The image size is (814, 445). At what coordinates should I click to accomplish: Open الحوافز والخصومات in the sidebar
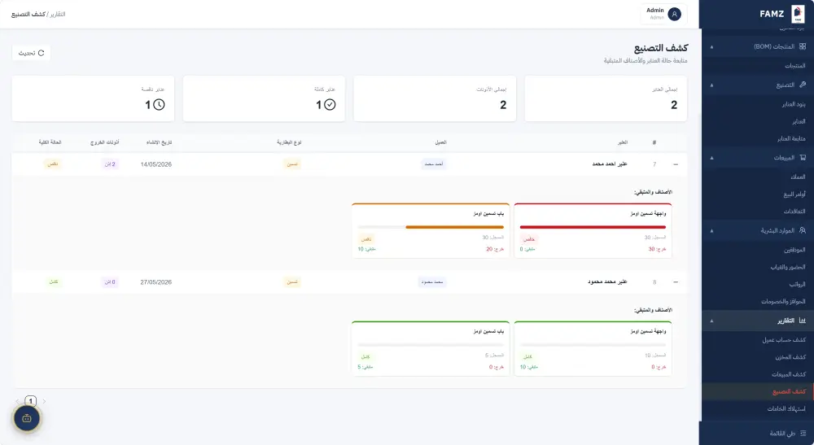(x=783, y=301)
